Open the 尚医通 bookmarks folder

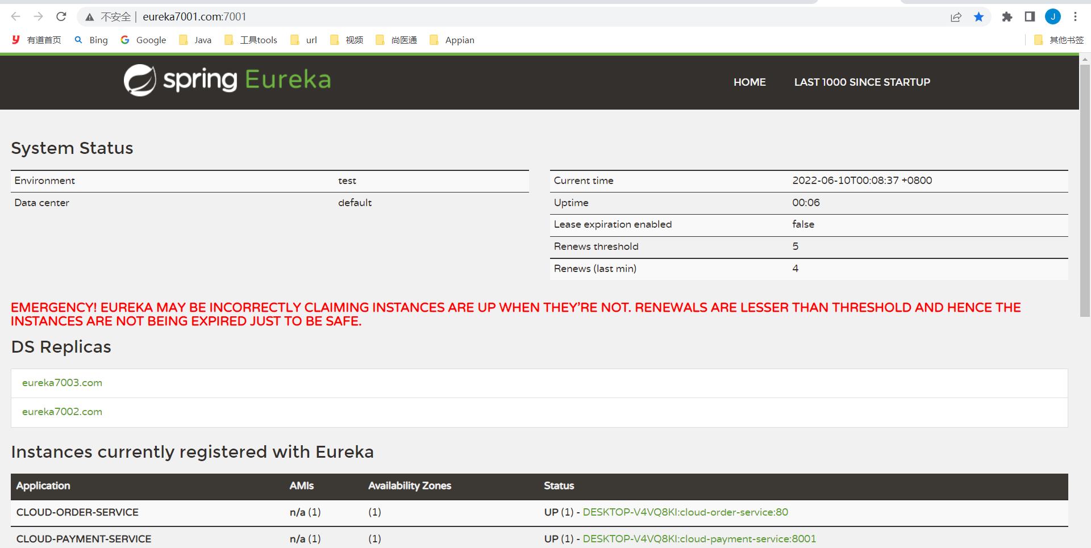[x=396, y=40]
